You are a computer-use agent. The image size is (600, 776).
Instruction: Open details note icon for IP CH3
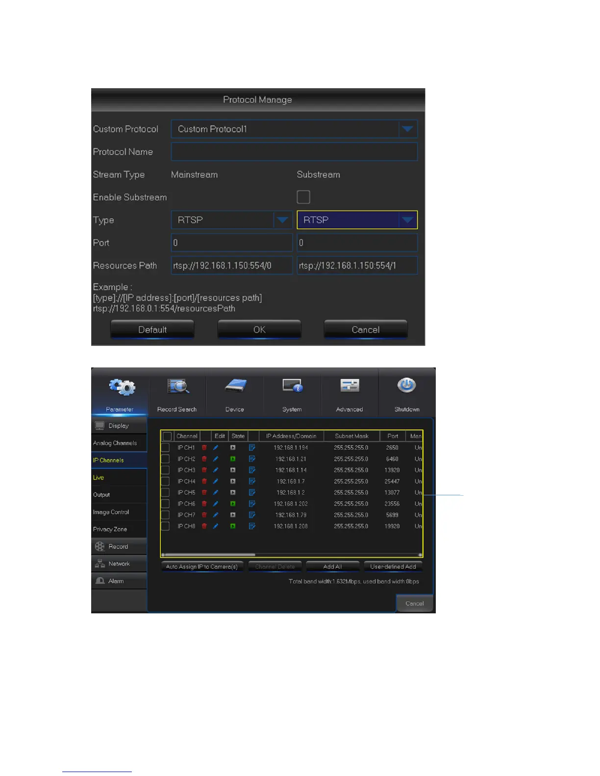tap(252, 470)
